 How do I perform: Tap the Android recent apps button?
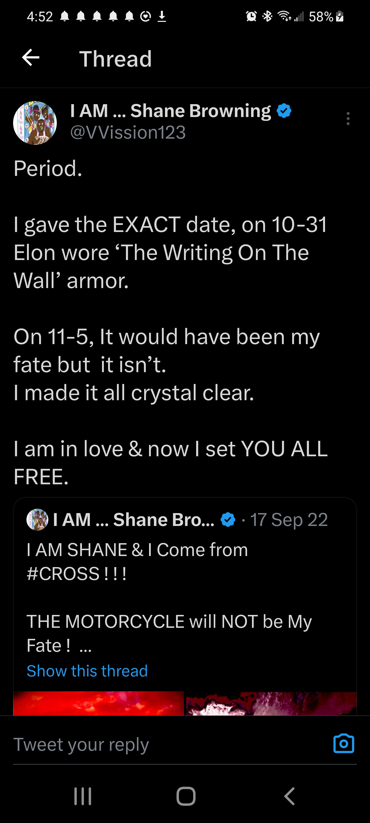pyautogui.click(x=83, y=796)
